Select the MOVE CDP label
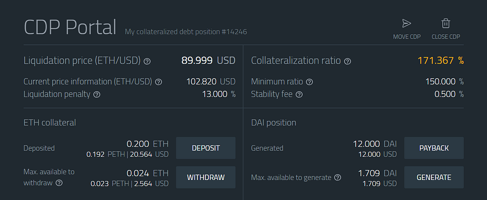The width and height of the screenshot is (487, 200). click(x=407, y=37)
